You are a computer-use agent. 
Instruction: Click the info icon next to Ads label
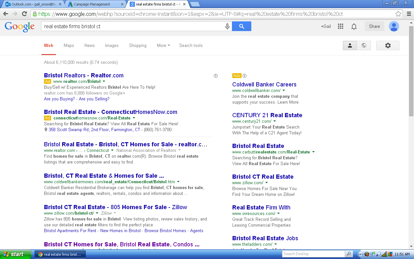coord(245,76)
